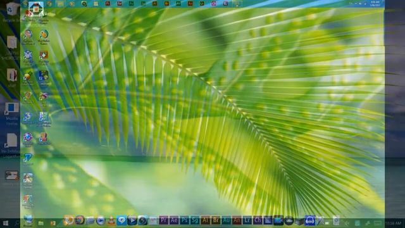This screenshot has width=405, height=228.
Task: Click the camera lens icon in dock
Action: tap(142, 220)
